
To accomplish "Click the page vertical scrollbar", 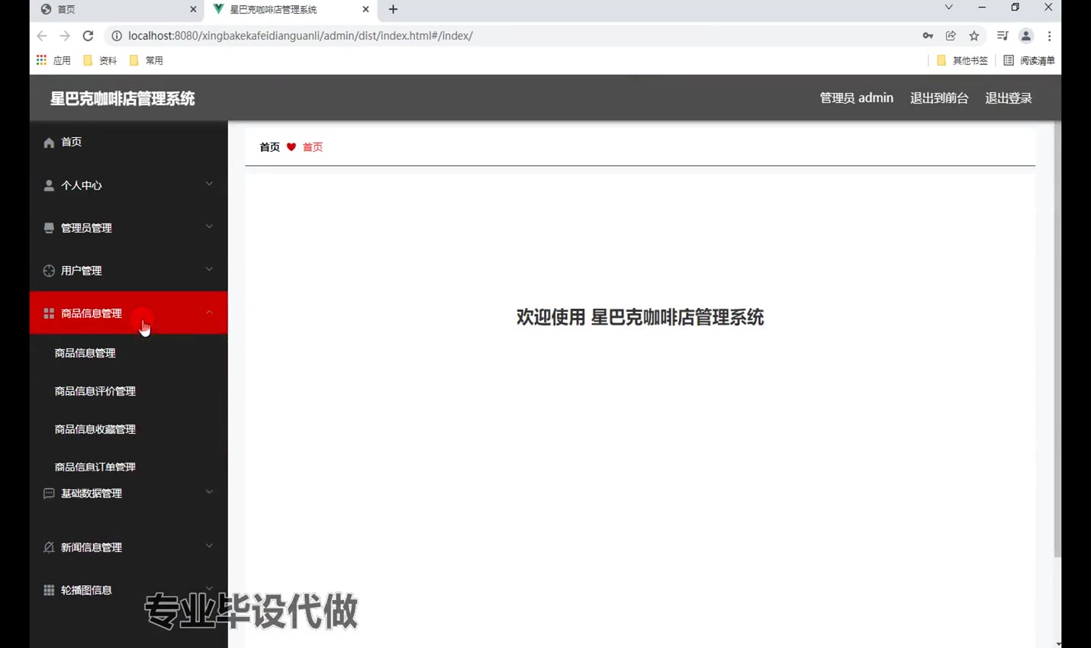I will (1057, 339).
